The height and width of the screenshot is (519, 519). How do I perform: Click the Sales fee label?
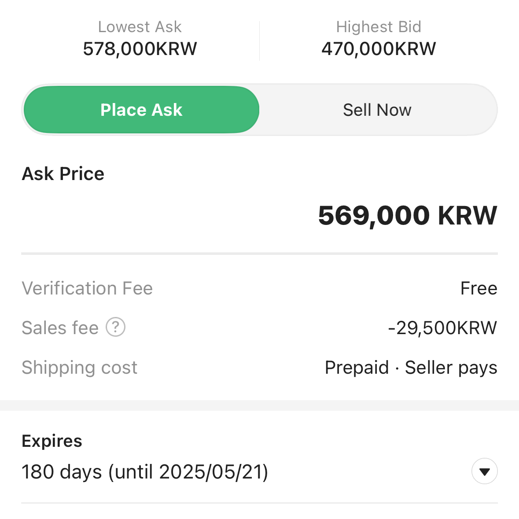tap(60, 328)
